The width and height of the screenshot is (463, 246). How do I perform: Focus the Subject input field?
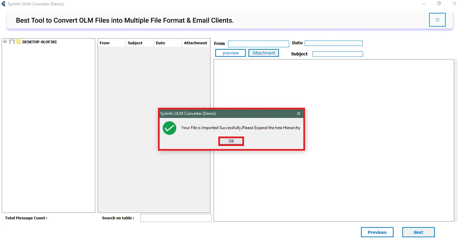pos(338,54)
